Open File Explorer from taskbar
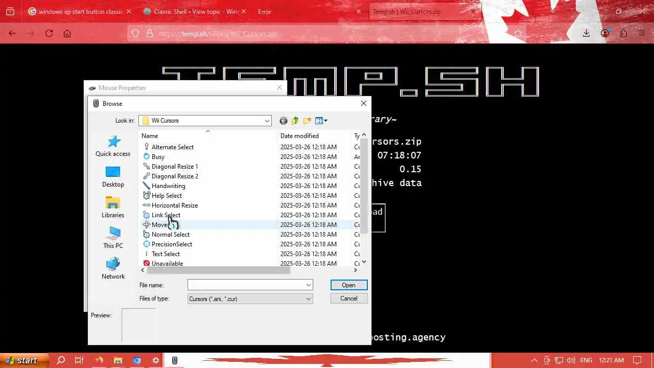654x368 pixels. [x=118, y=360]
